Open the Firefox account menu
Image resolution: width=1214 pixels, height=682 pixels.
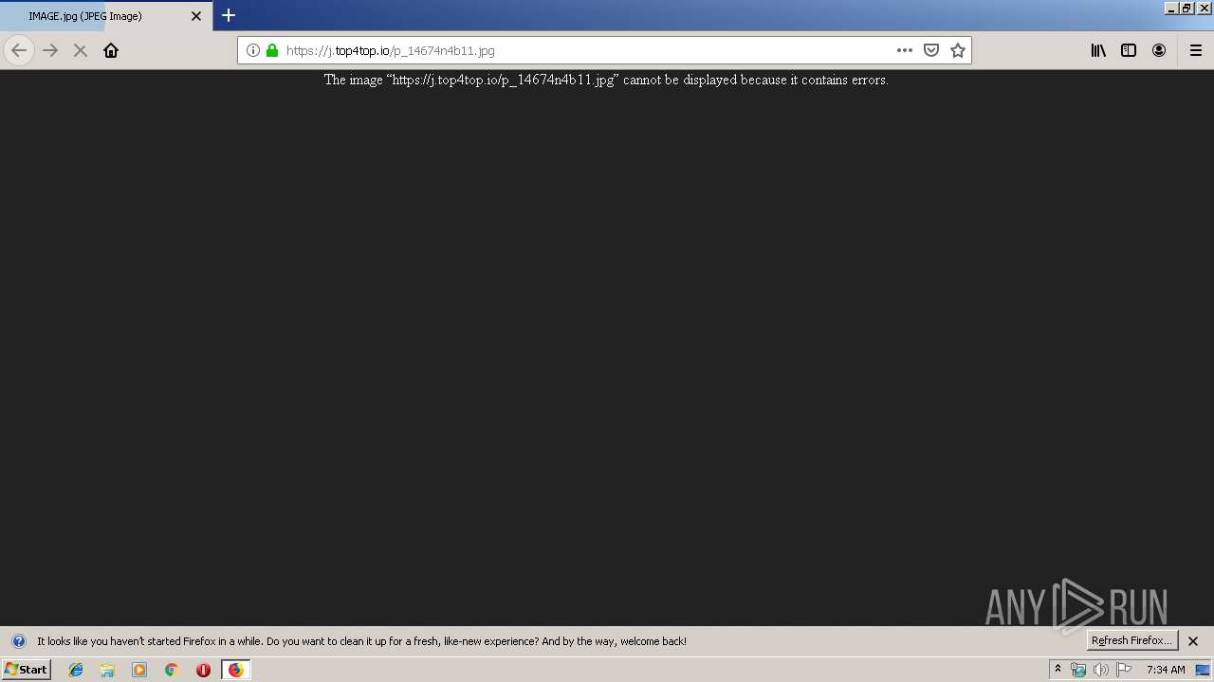click(x=1159, y=50)
